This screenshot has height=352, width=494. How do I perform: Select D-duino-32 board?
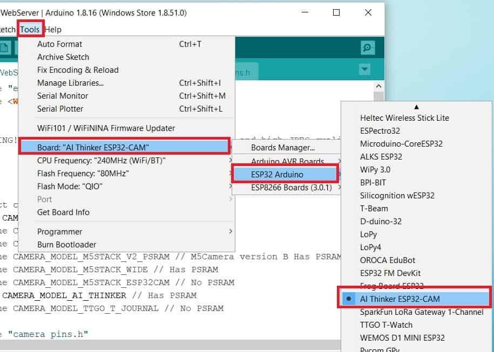pos(416,221)
